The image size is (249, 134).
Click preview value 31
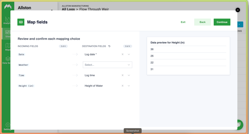(x=152, y=69)
